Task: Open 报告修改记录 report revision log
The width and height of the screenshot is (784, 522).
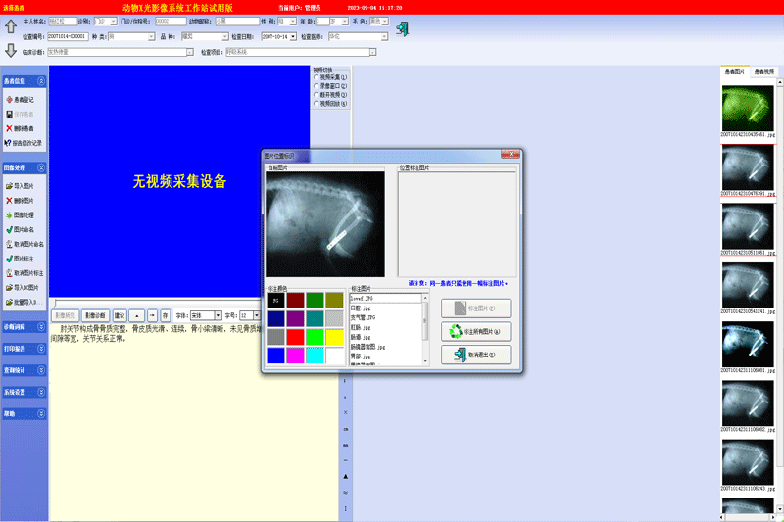Action: tap(23, 143)
